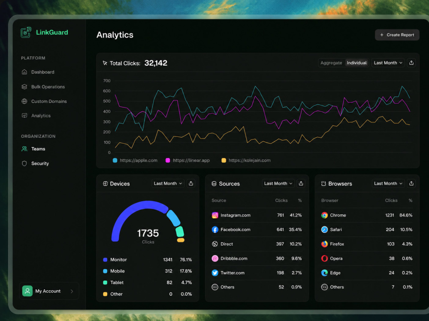Open Browsers Last Month dropdown

click(388, 184)
